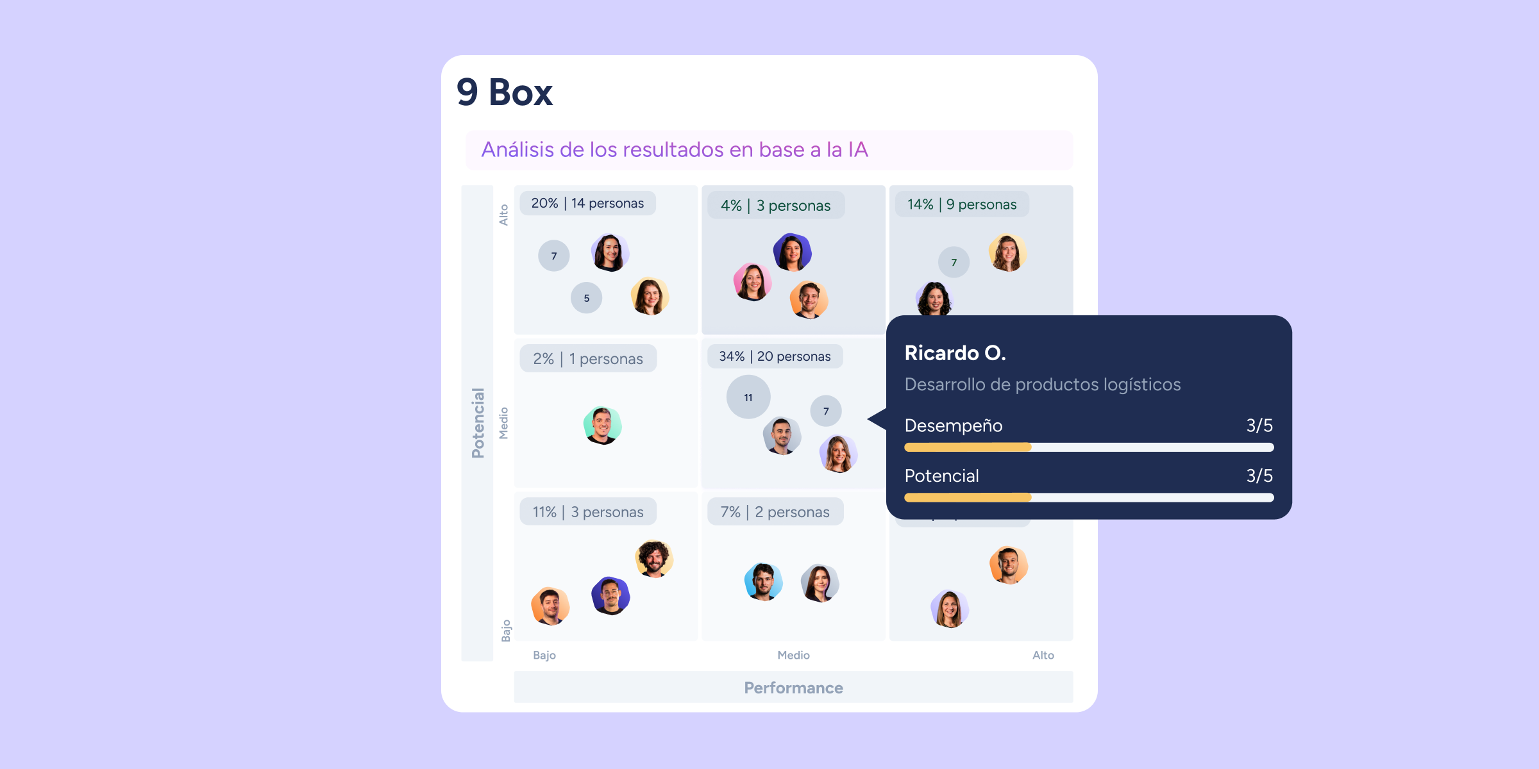This screenshot has width=1539, height=769.
Task: Select dark-purple avatar woman in 4% box
Action: coord(793,252)
